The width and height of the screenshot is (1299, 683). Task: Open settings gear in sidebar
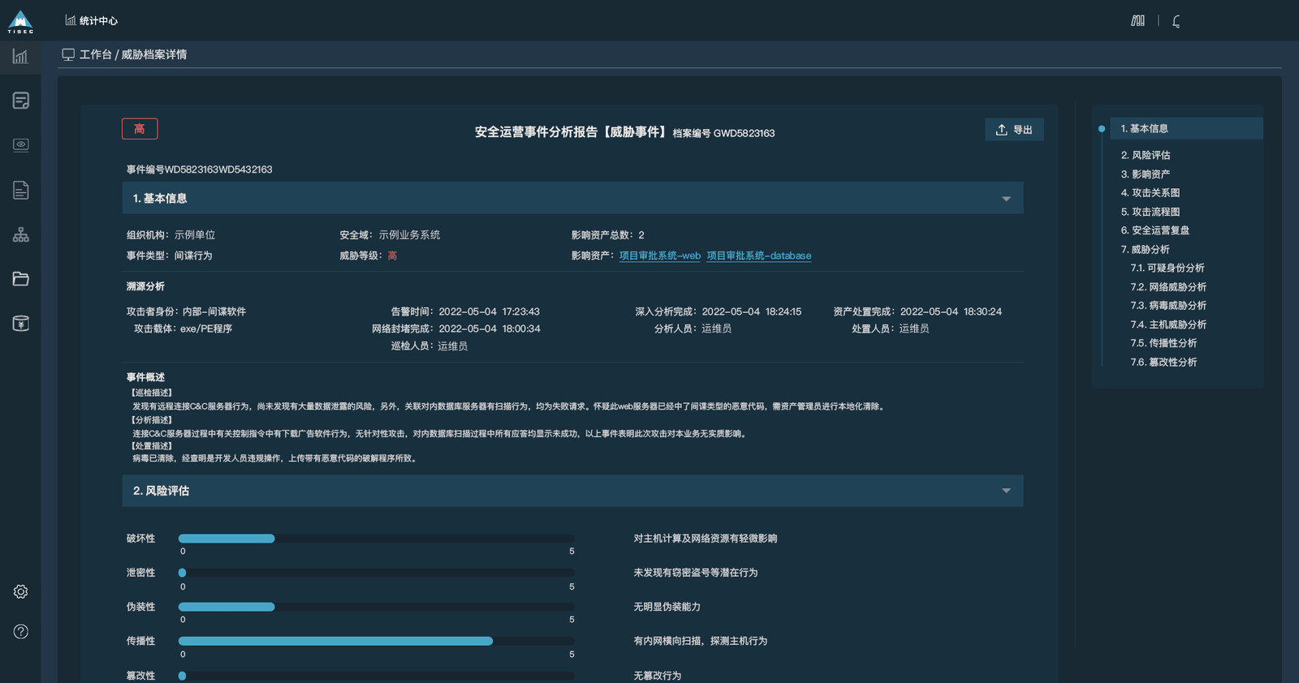click(21, 591)
